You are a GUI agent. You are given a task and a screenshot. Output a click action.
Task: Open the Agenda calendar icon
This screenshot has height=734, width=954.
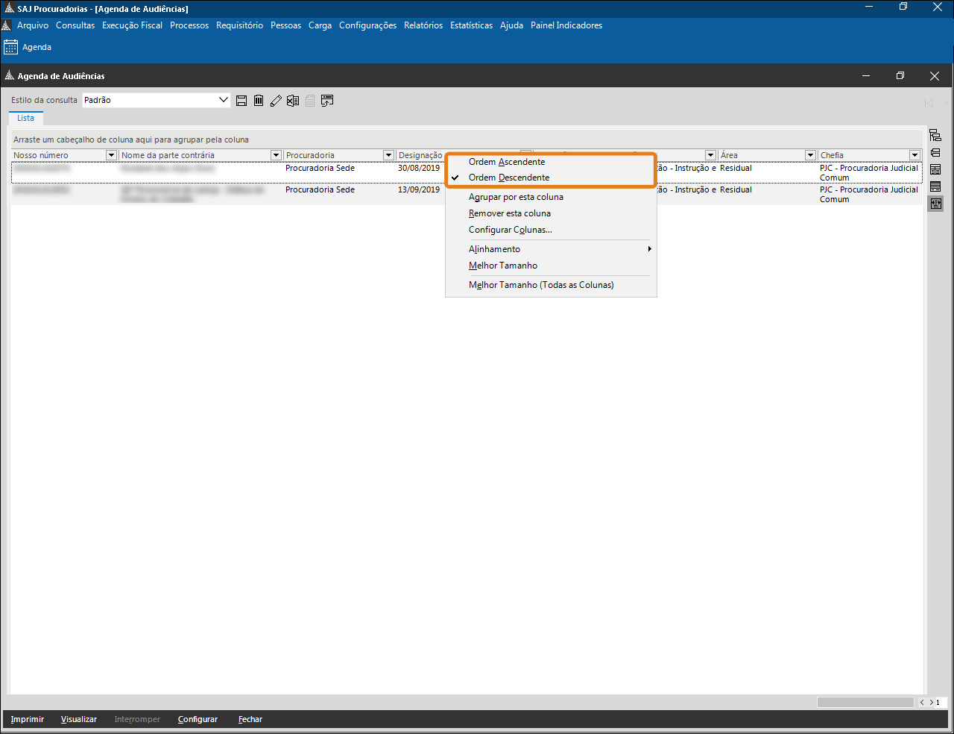click(x=10, y=47)
